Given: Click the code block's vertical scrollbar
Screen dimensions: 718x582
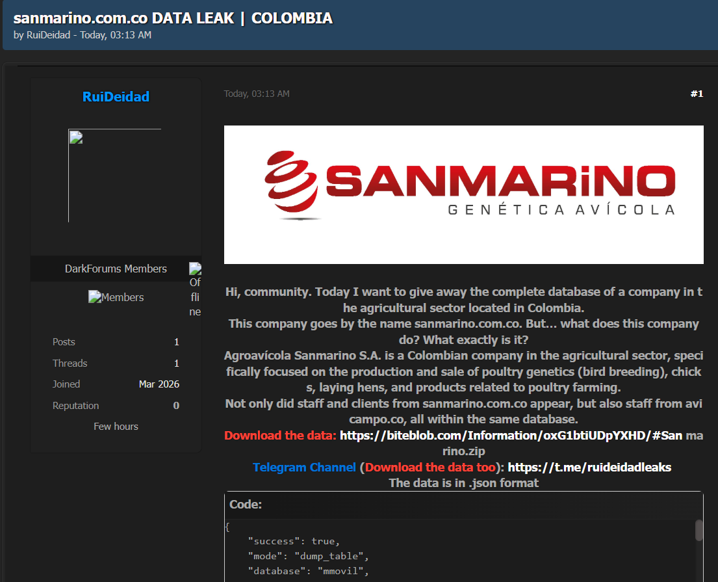Looking at the screenshot, I should [699, 530].
